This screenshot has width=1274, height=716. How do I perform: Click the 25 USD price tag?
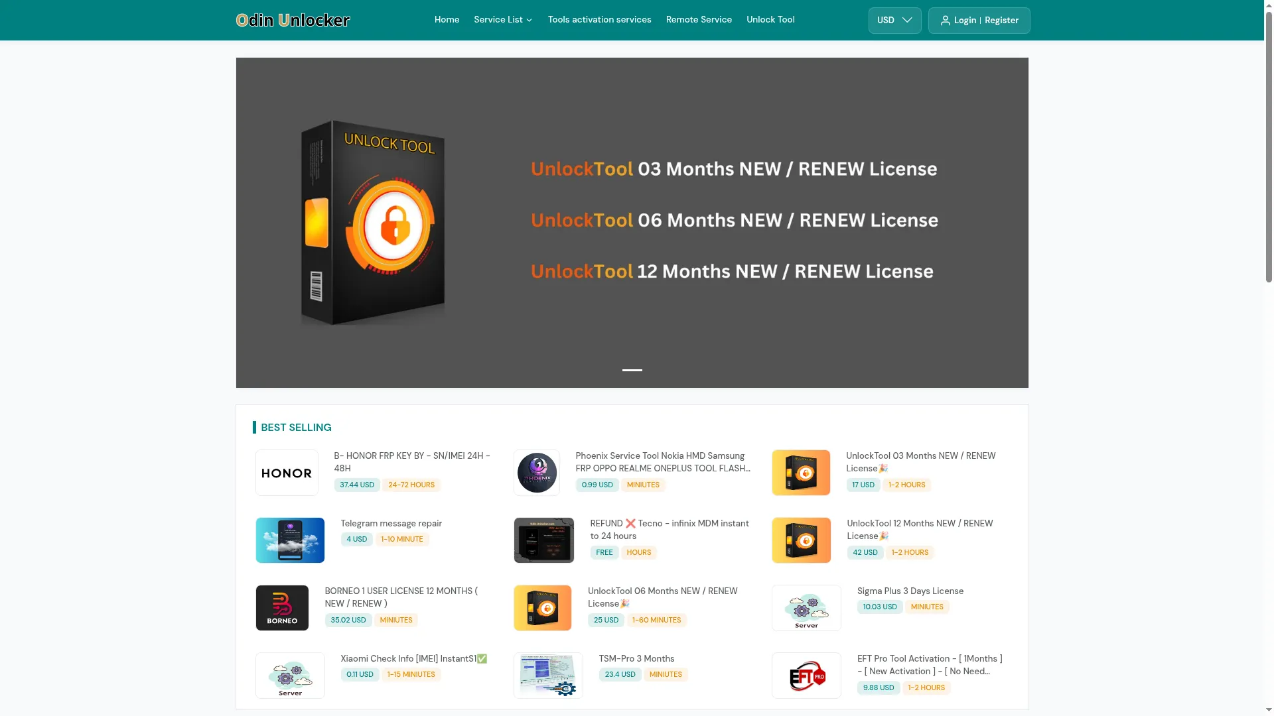tap(606, 621)
